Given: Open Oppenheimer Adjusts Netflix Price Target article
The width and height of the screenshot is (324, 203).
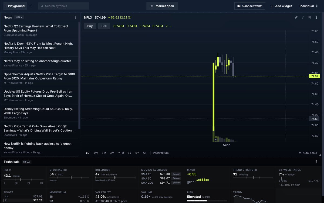Looking at the screenshot, I should click(39, 78).
